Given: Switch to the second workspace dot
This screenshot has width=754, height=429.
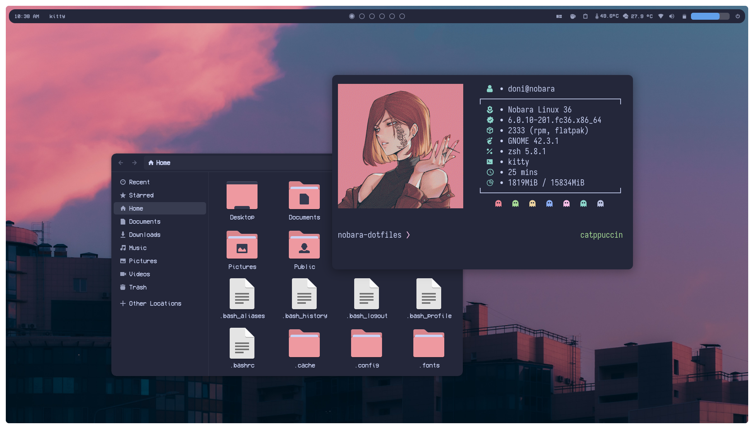Looking at the screenshot, I should coord(362,16).
